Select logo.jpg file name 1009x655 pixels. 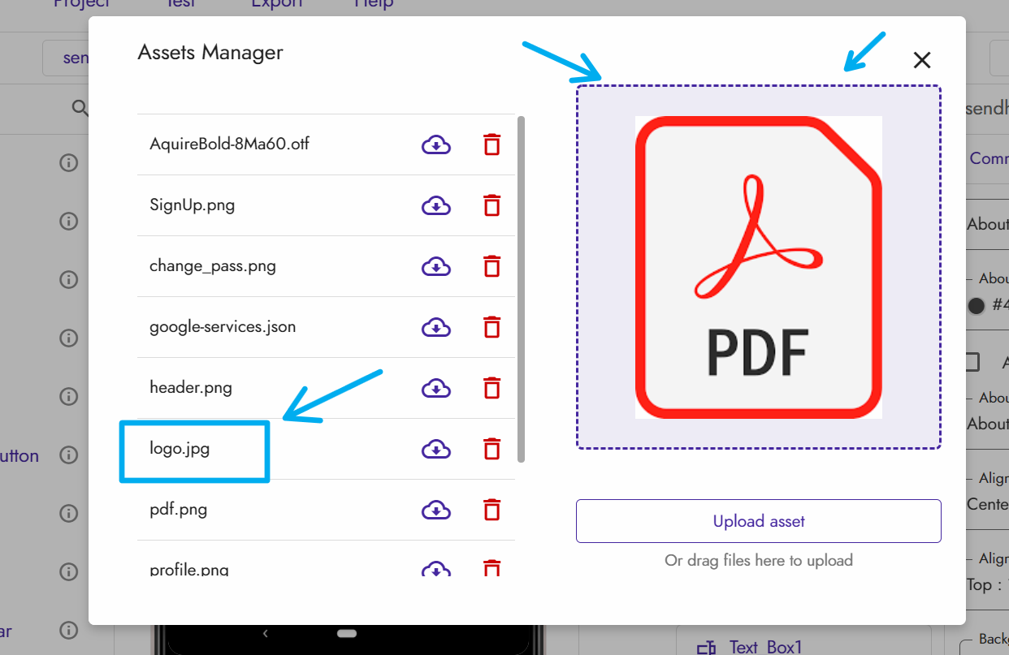pyautogui.click(x=180, y=449)
